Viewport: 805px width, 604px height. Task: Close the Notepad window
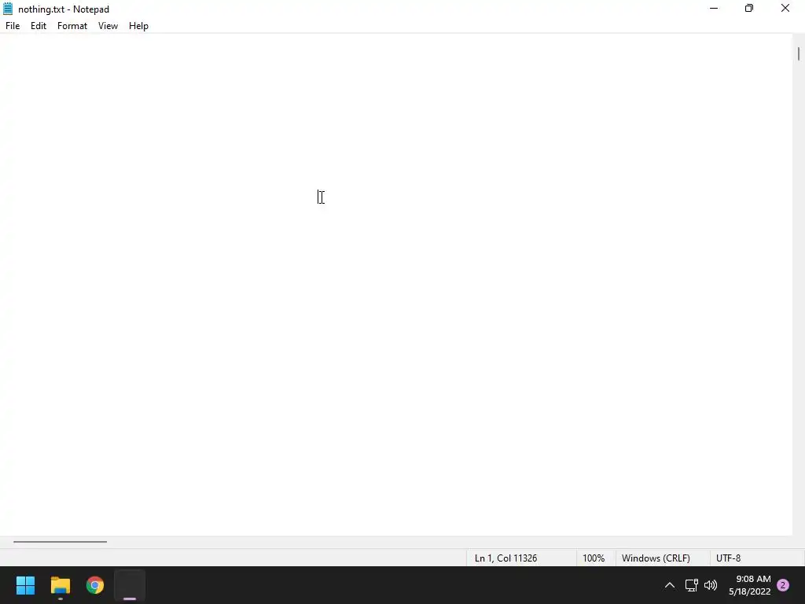pyautogui.click(x=785, y=9)
